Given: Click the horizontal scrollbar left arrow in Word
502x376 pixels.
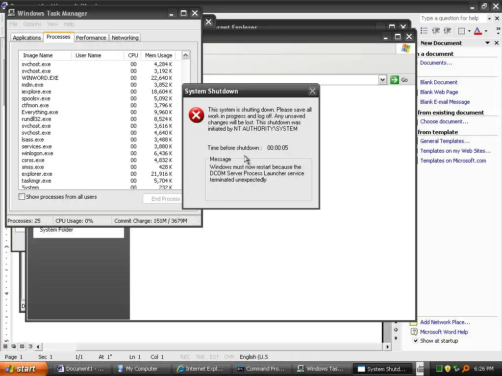Looking at the screenshot, I should pyautogui.click(x=38, y=347).
